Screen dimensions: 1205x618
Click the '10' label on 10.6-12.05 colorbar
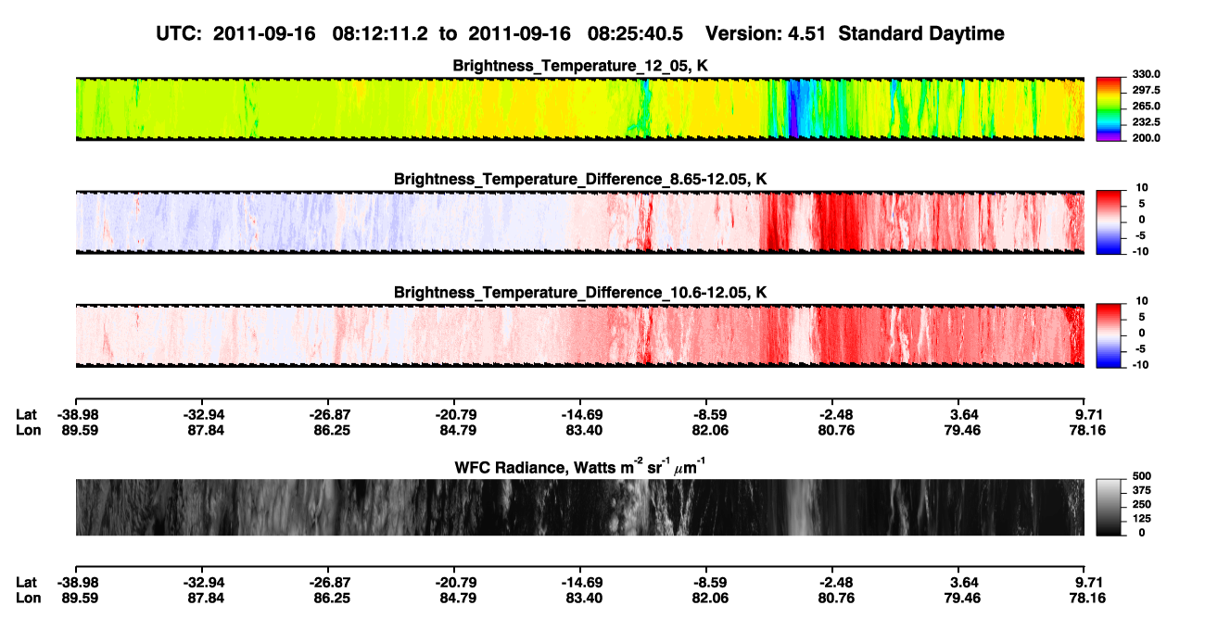point(1143,301)
